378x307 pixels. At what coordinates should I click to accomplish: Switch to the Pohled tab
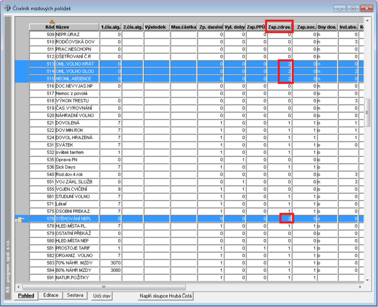point(26,296)
